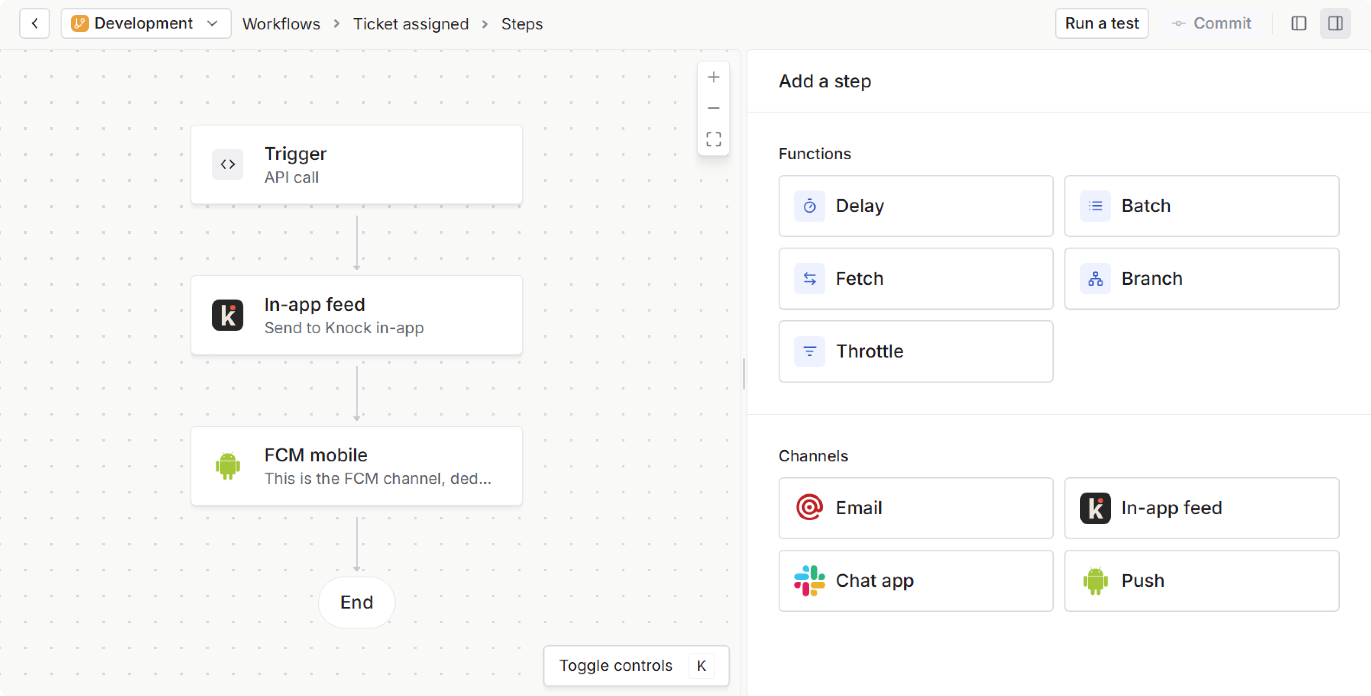Open the Ticket assigned breadcrumb
The height and width of the screenshot is (696, 1371).
tap(411, 24)
